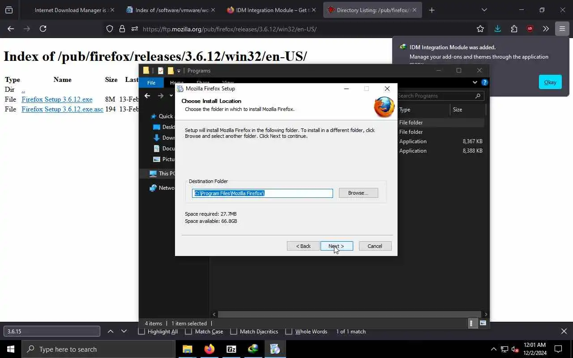Open the Firefox downloads panel

click(497, 29)
